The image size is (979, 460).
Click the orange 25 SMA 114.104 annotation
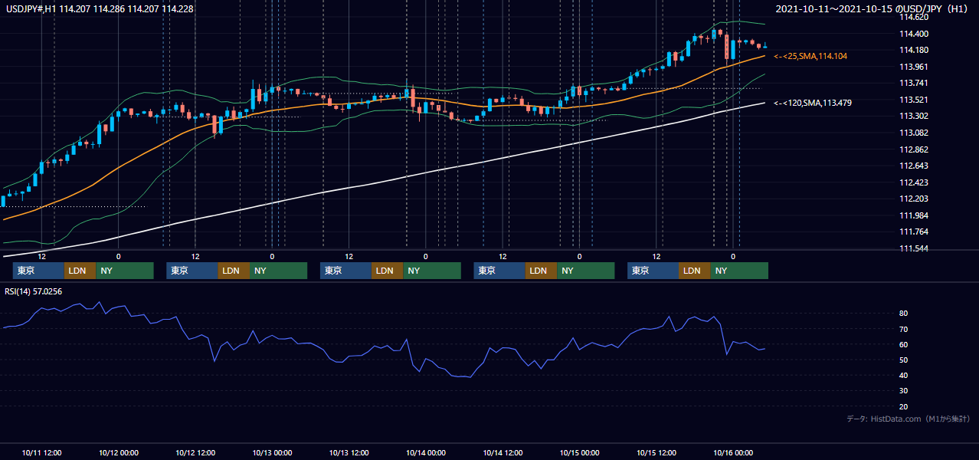click(x=810, y=56)
